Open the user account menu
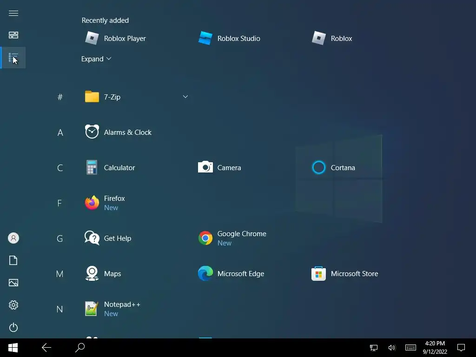 [x=13, y=238]
